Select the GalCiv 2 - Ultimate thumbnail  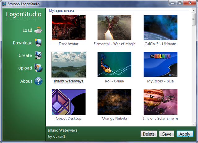click(160, 27)
